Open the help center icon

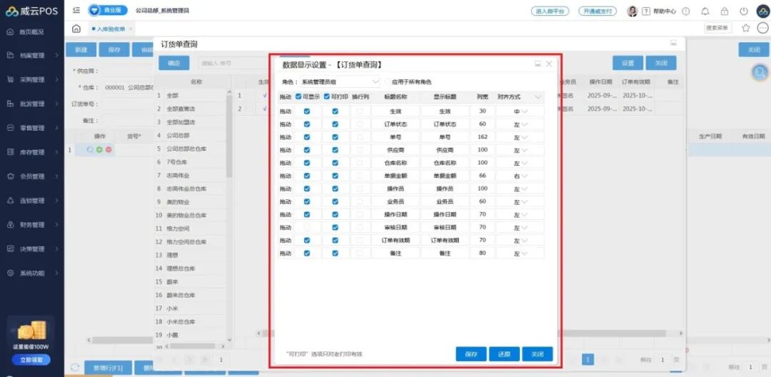(x=646, y=11)
